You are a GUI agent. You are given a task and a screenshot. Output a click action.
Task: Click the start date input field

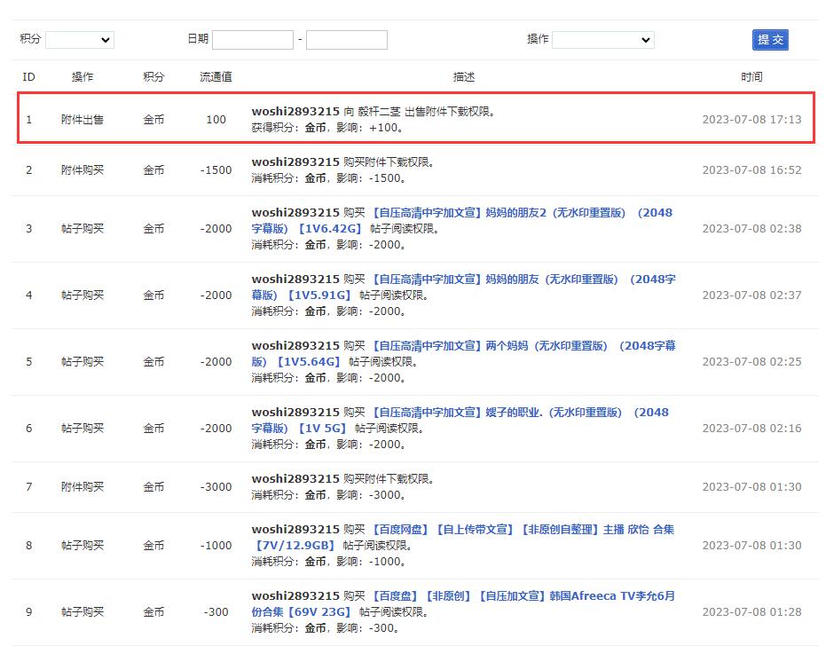pyautogui.click(x=253, y=40)
